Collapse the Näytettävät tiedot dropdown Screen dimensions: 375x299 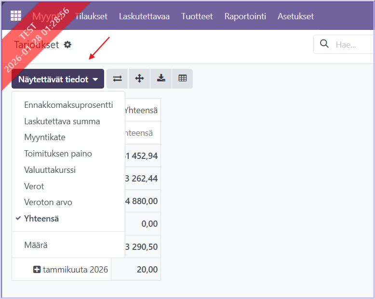tap(58, 79)
